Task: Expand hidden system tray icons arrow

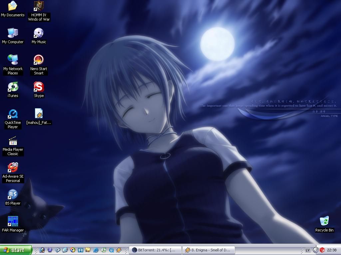Action: point(316,250)
